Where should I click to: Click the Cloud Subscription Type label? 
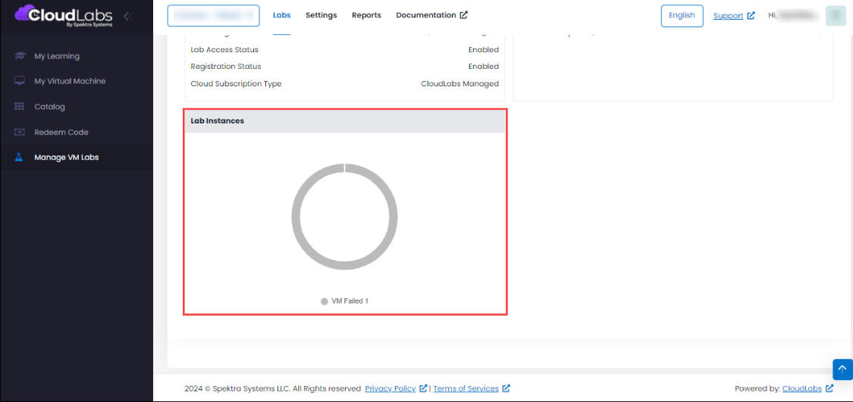(236, 84)
